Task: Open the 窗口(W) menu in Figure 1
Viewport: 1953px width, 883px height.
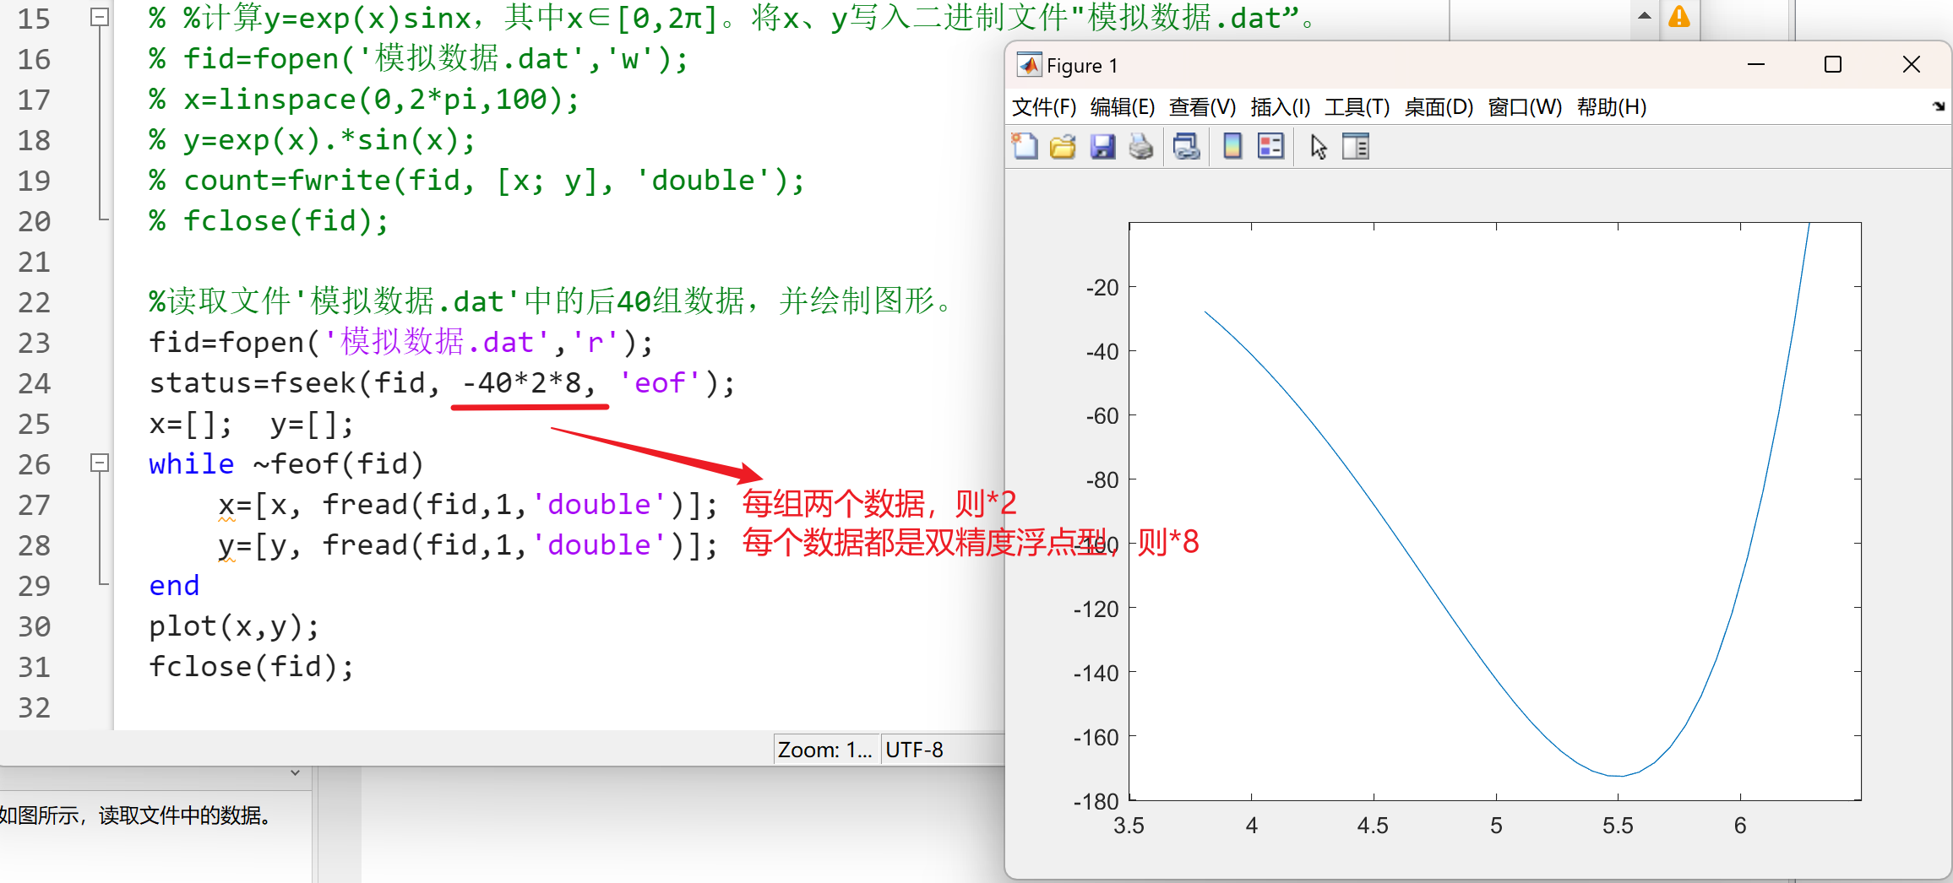Action: [x=1525, y=107]
